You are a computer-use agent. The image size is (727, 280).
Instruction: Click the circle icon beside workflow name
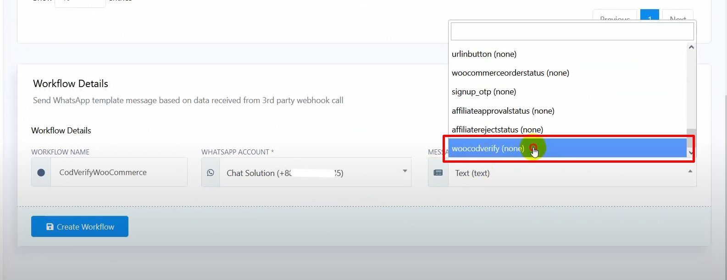pyautogui.click(x=41, y=173)
